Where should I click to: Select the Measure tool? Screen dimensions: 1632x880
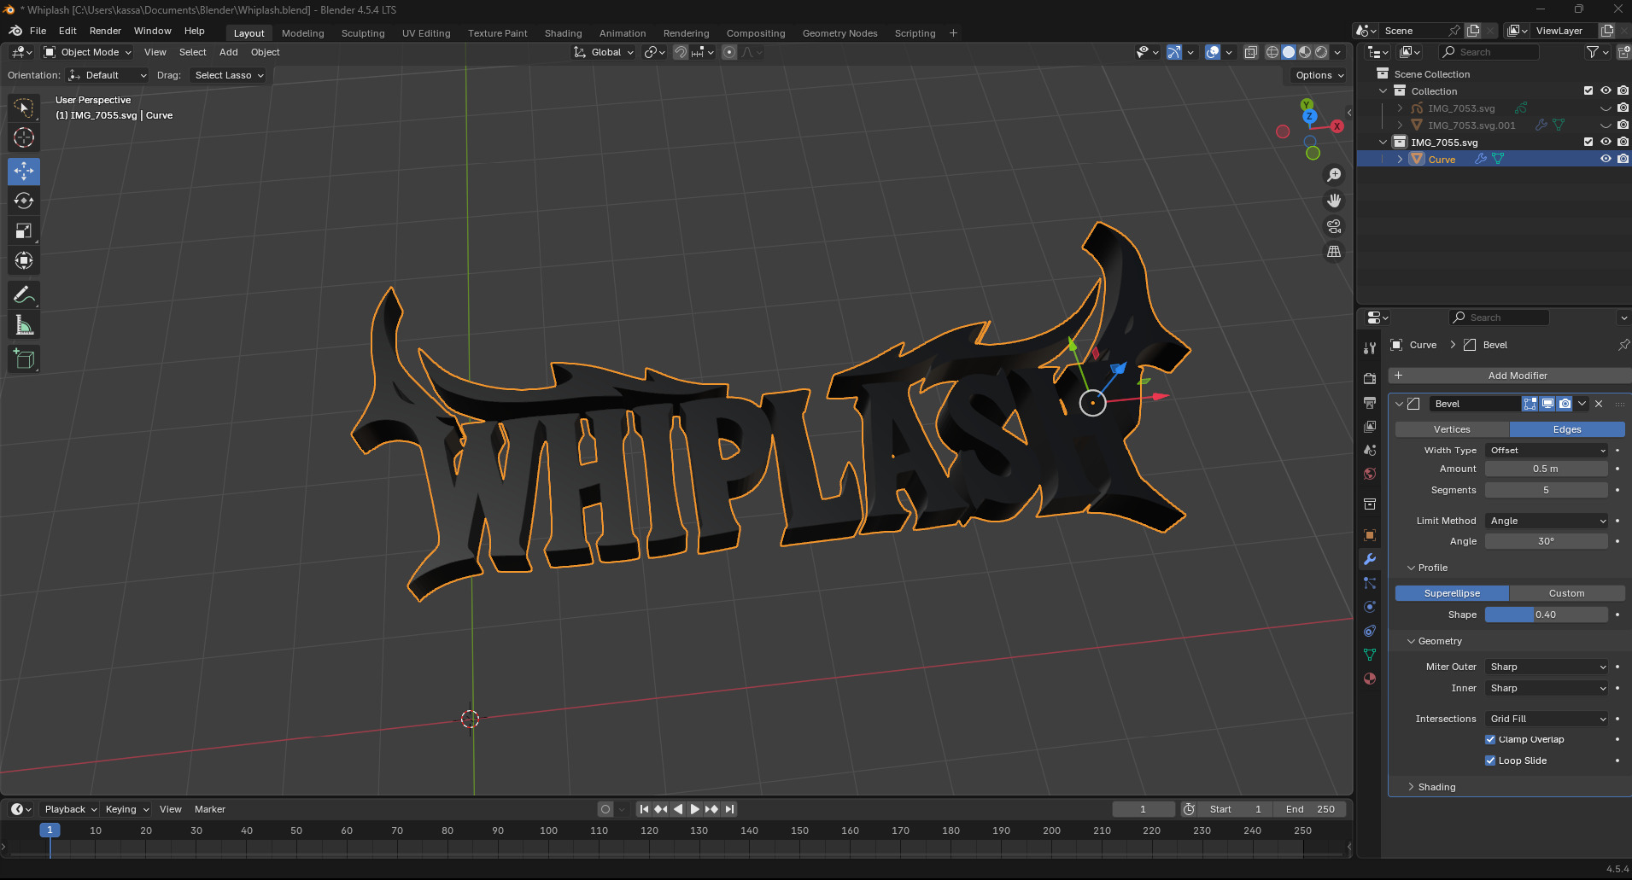tap(24, 325)
